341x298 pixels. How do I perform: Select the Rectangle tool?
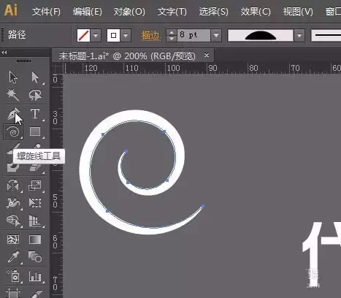(x=35, y=131)
